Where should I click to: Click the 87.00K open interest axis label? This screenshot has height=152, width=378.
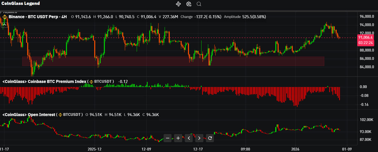click(366, 139)
